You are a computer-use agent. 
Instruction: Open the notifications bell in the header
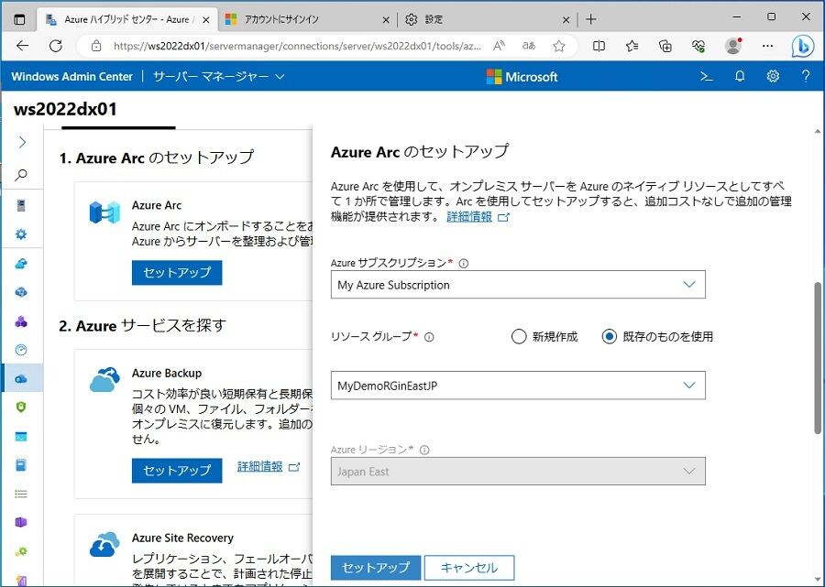(x=740, y=77)
